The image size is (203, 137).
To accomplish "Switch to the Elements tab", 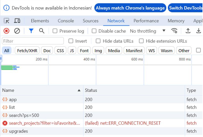I will [40, 21].
